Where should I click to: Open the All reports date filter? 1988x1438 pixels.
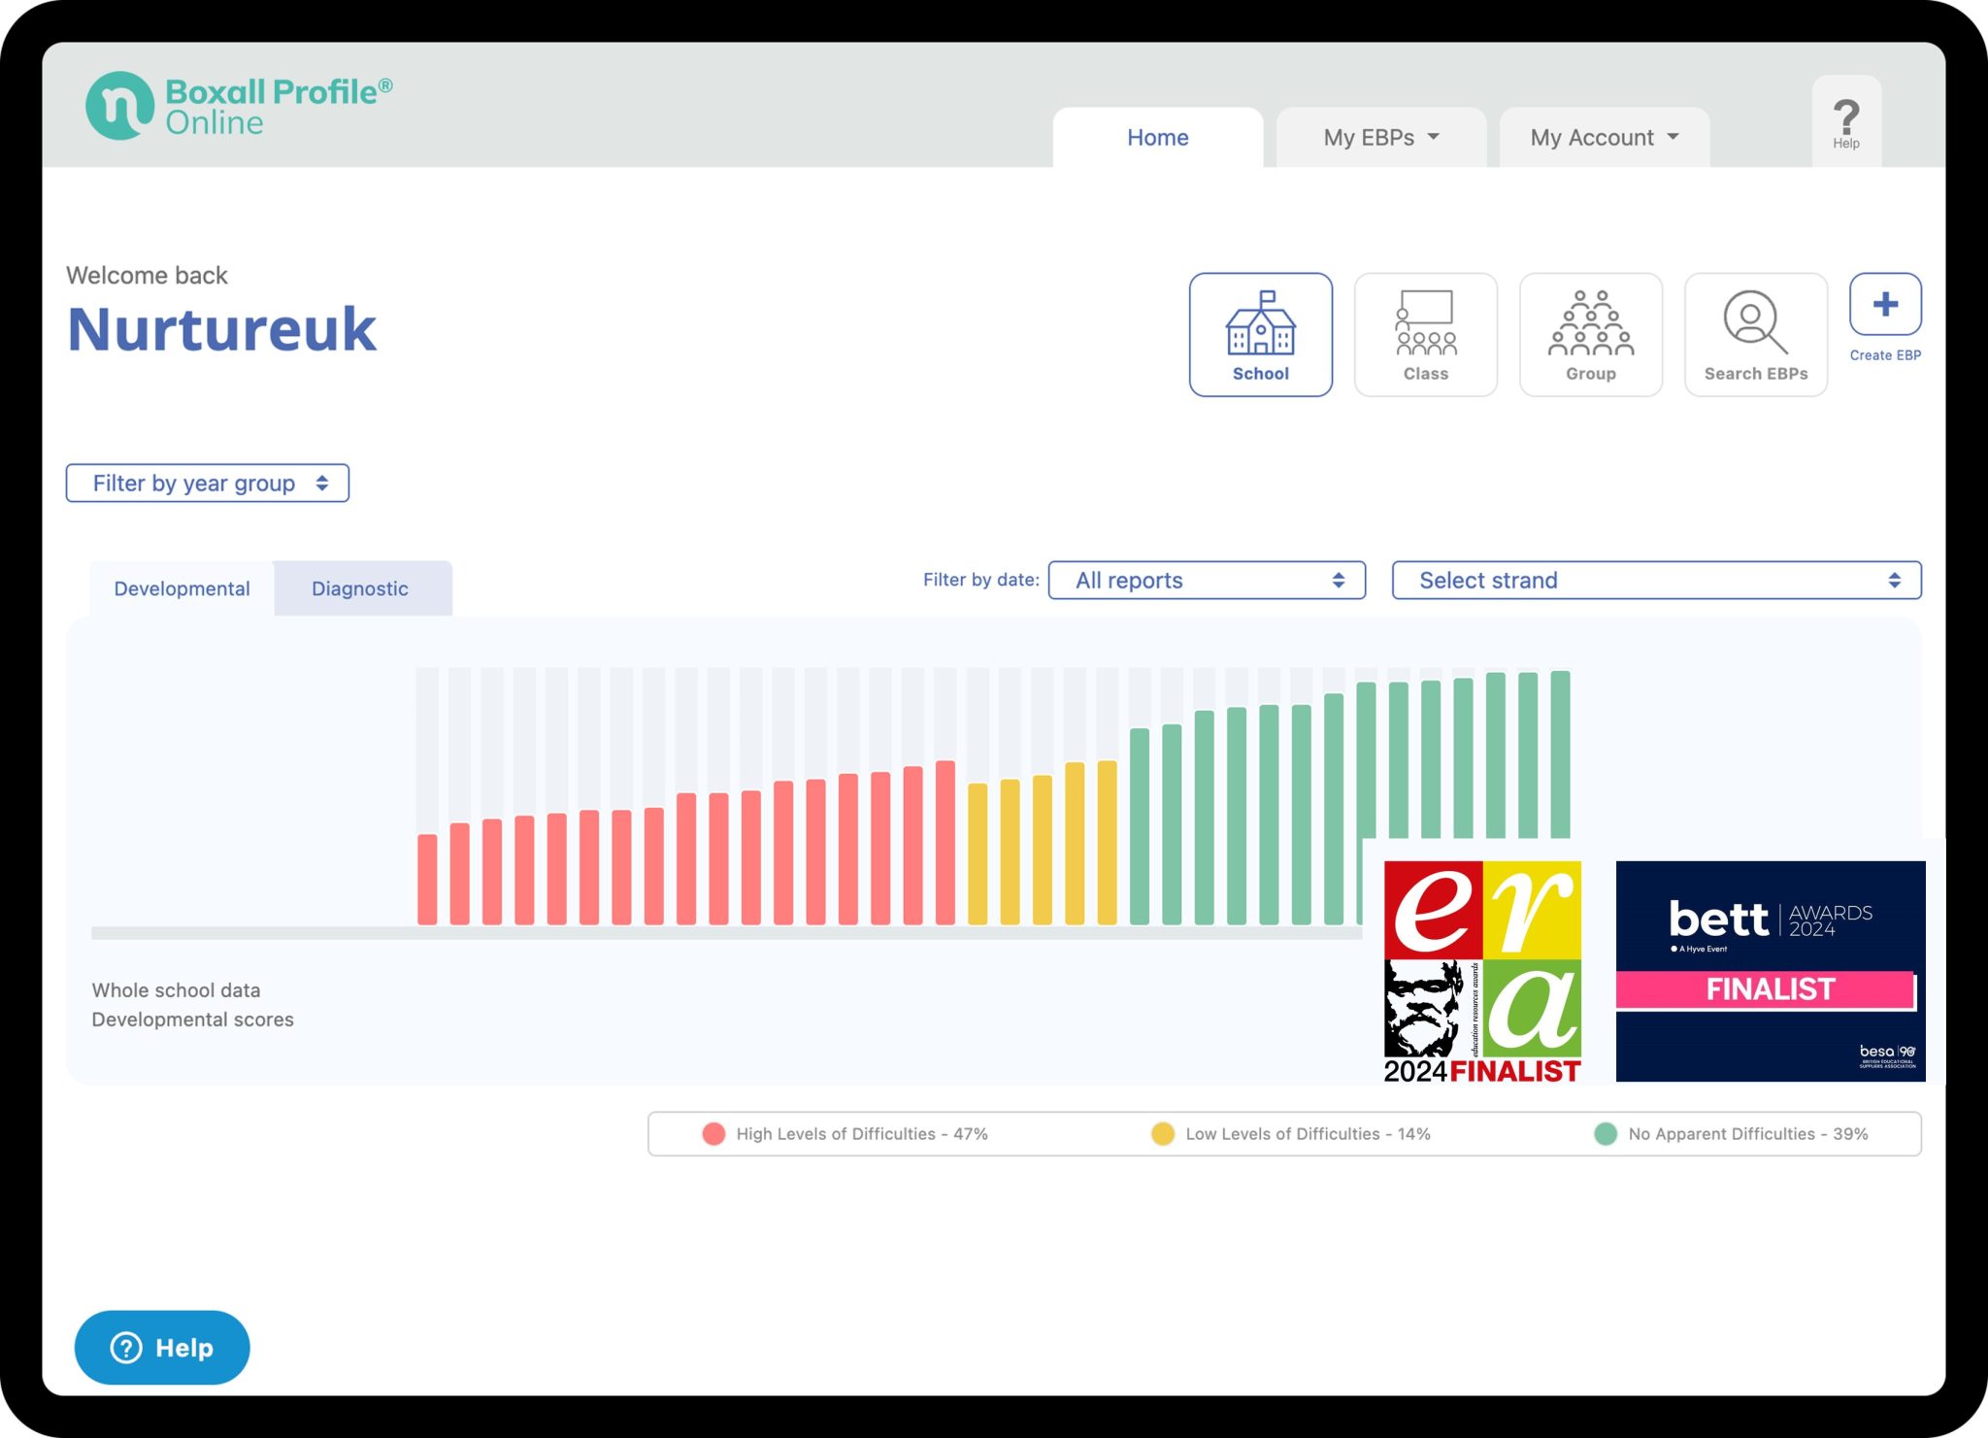coord(1207,580)
